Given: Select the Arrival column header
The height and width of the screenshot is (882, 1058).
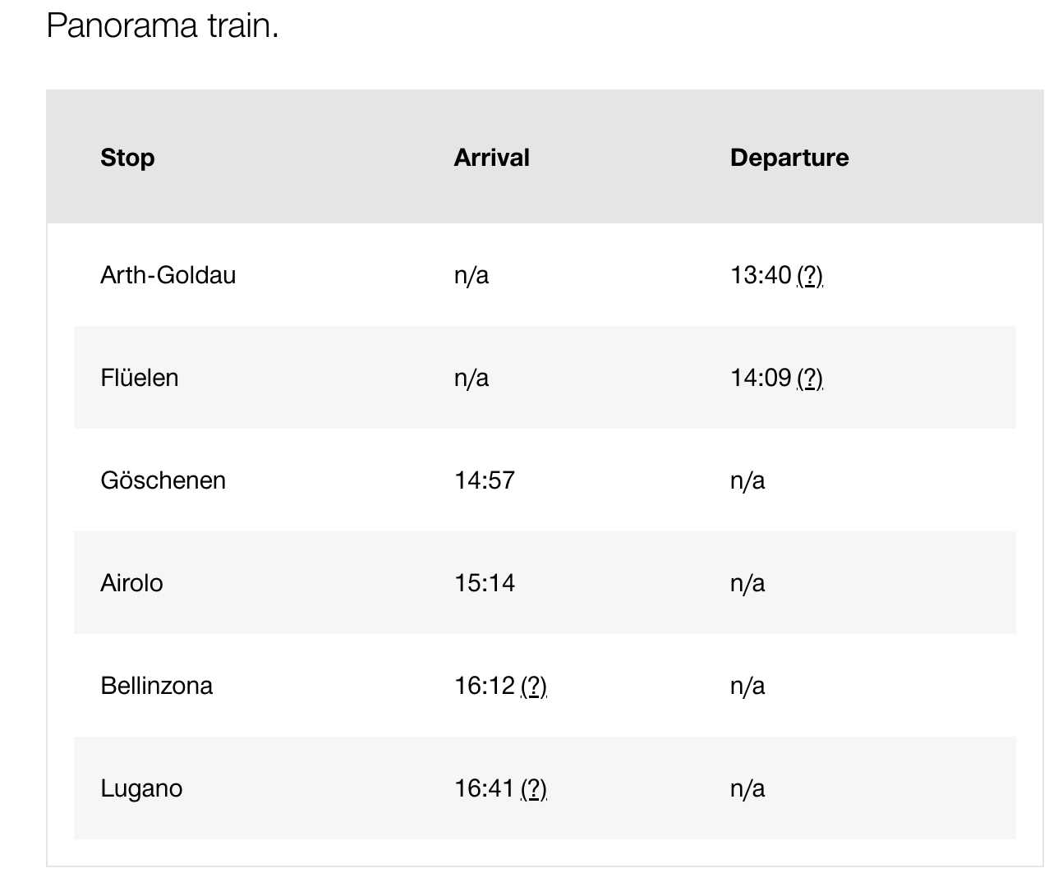Looking at the screenshot, I should [x=491, y=158].
